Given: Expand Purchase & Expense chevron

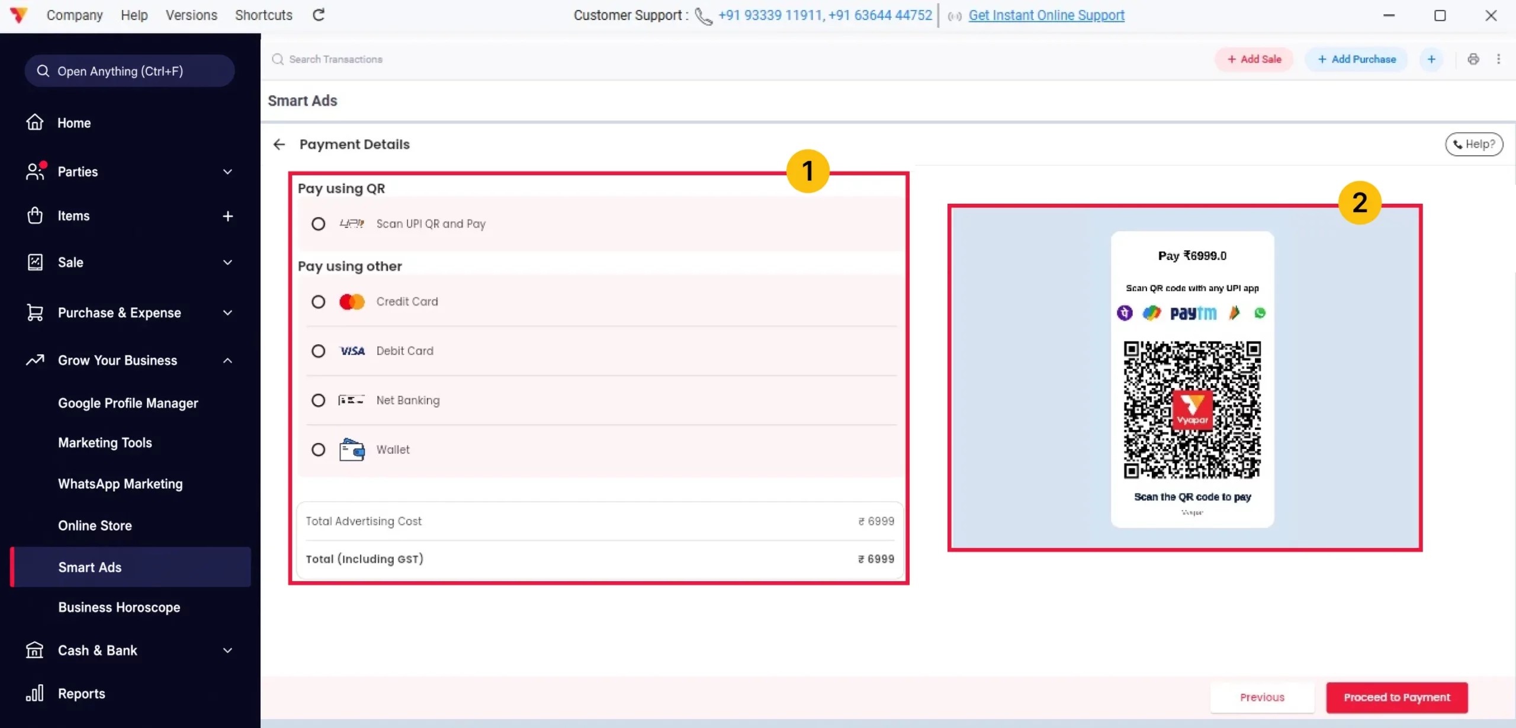Looking at the screenshot, I should [228, 313].
